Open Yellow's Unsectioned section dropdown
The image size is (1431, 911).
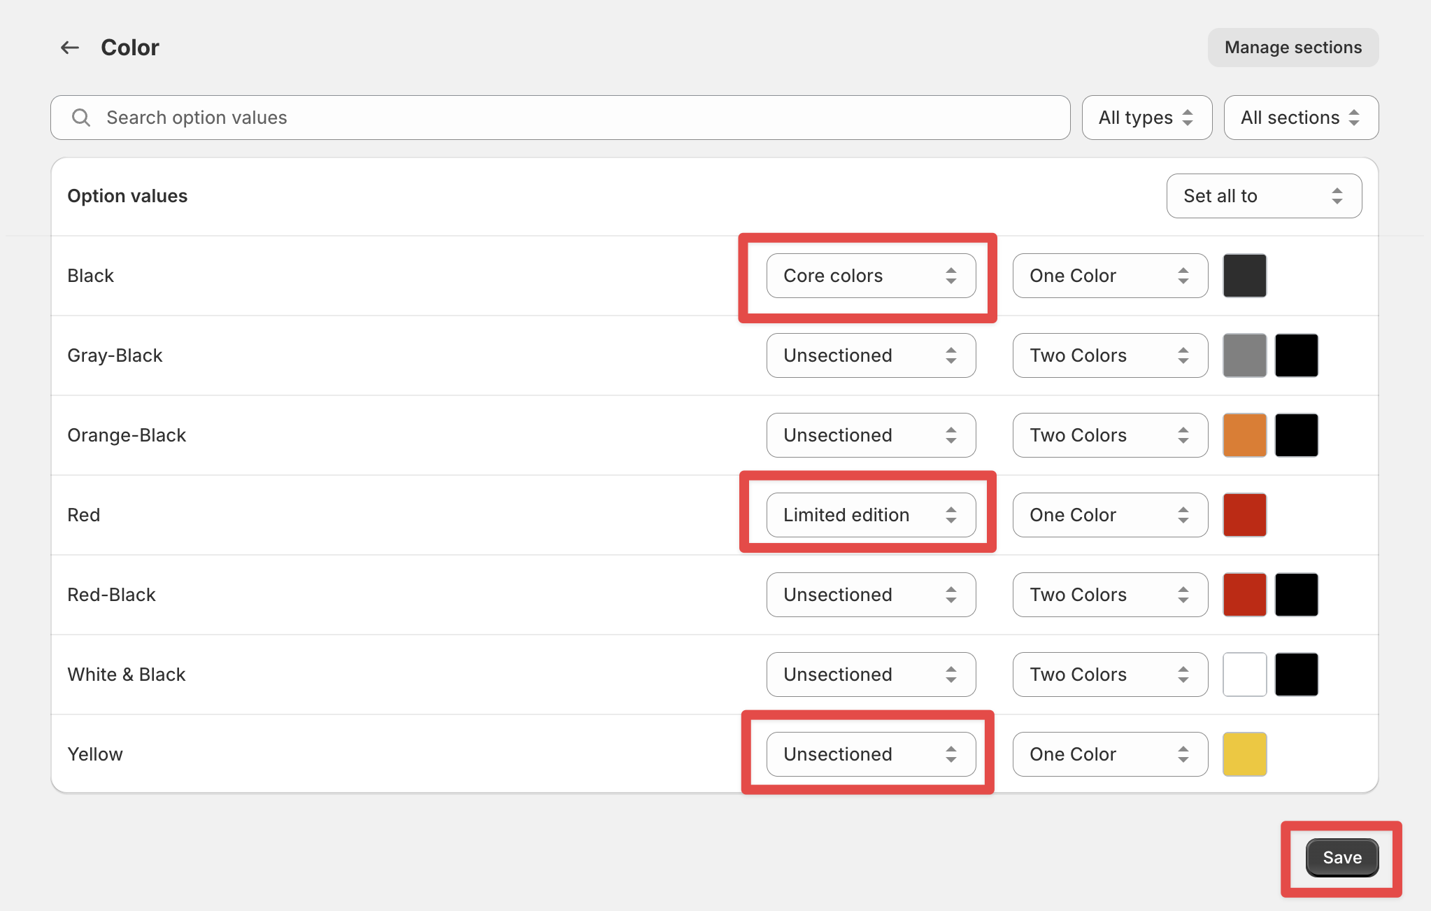coord(870,754)
